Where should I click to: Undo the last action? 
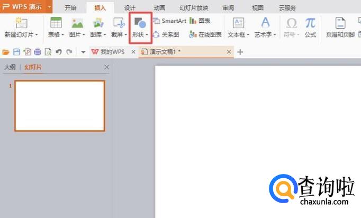pyautogui.click(x=59, y=52)
